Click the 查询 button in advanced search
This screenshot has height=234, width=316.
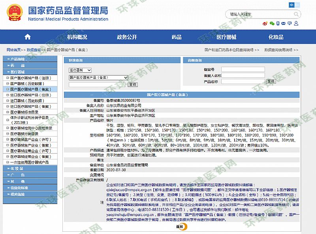click(x=271, y=81)
